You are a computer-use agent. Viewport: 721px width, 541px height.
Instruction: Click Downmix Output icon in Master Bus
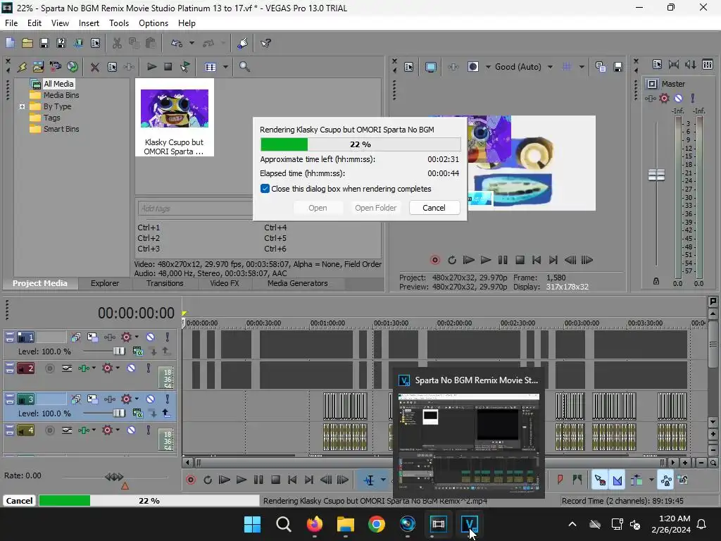click(674, 64)
